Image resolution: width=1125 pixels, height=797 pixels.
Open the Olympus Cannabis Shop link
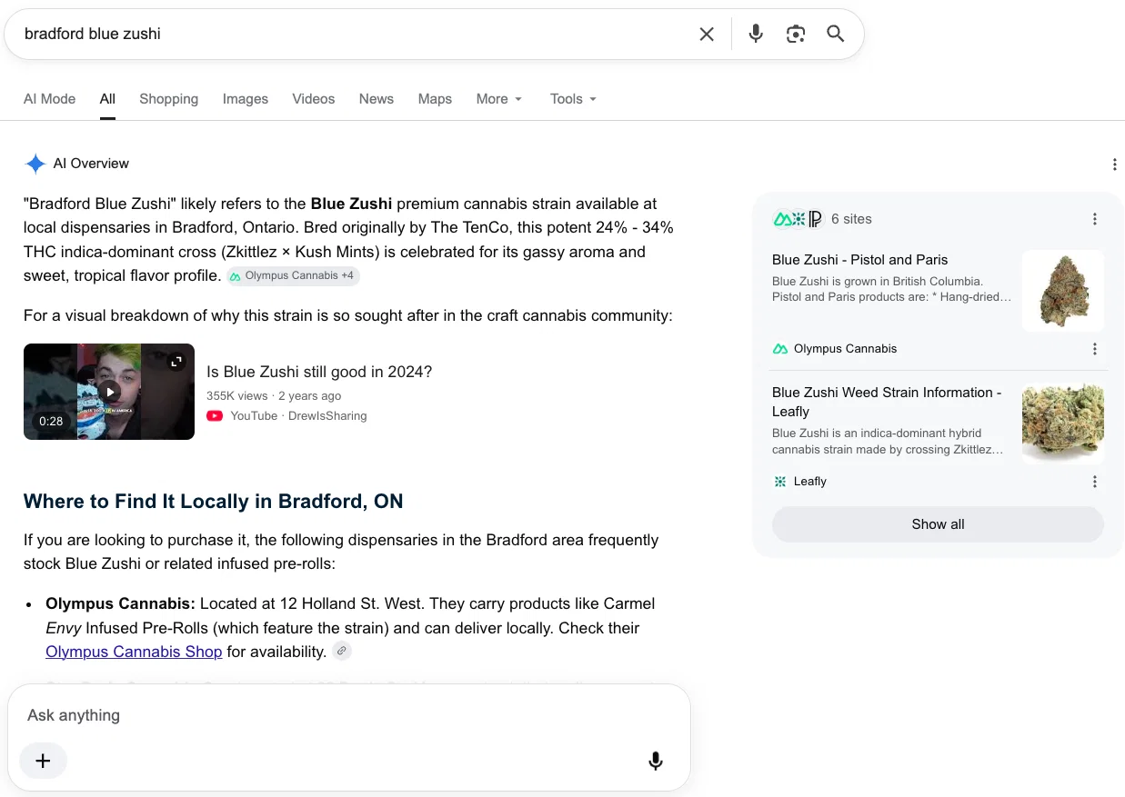point(134,652)
